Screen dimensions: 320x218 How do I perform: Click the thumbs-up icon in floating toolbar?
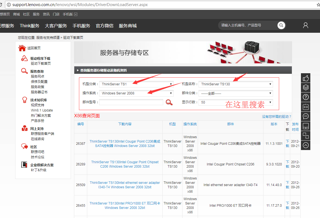pos(306,78)
